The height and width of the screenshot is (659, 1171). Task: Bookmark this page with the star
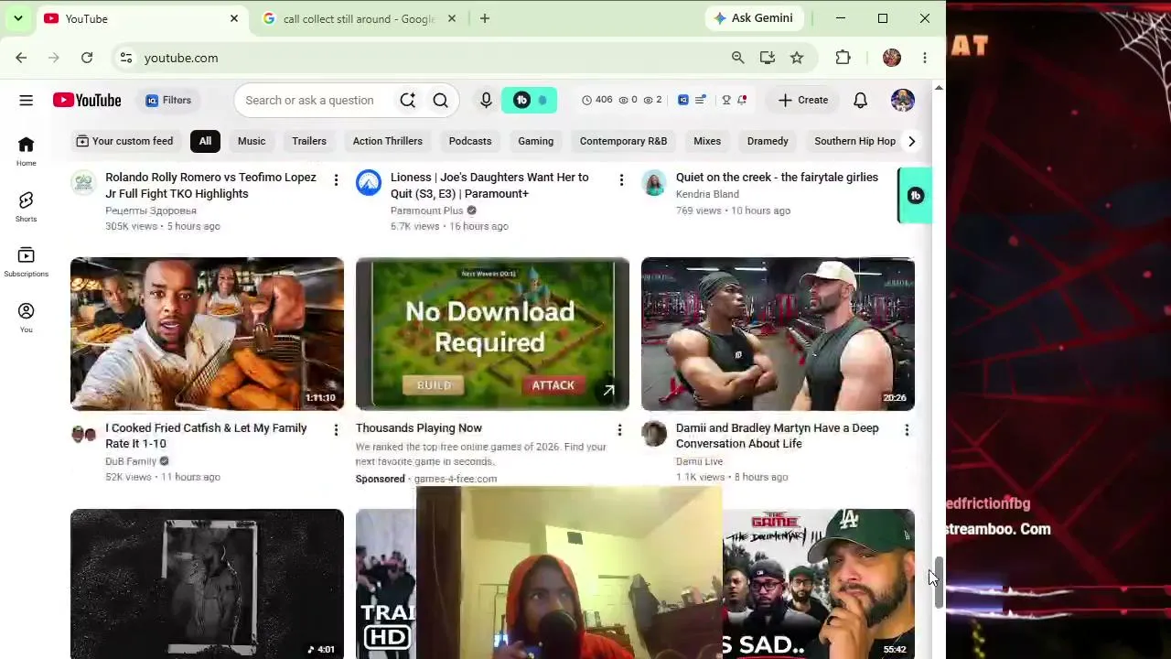point(797,58)
